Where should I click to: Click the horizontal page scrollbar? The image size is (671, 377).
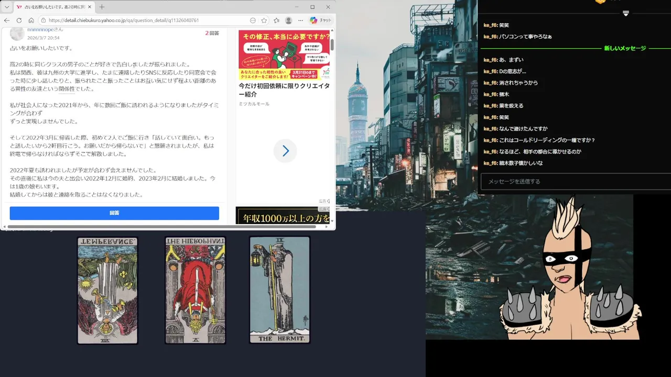point(163,227)
